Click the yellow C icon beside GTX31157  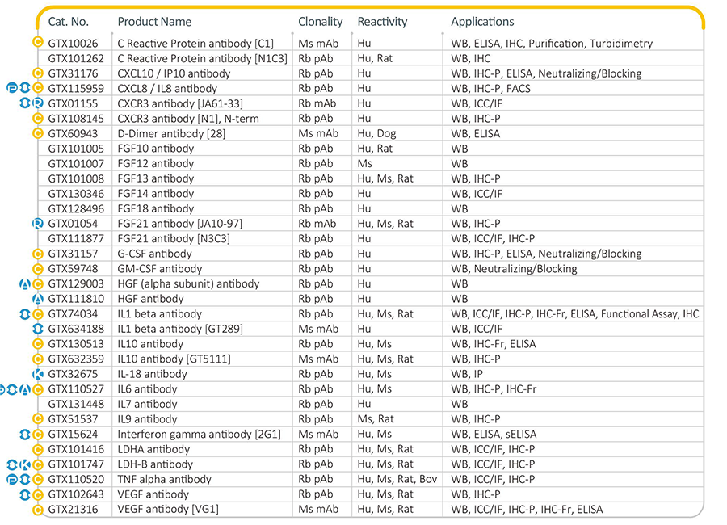38,254
